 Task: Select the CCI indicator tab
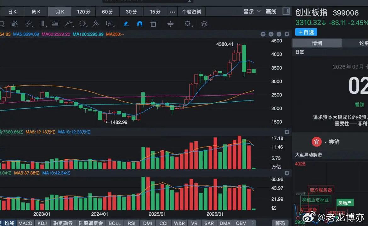click(x=164, y=223)
